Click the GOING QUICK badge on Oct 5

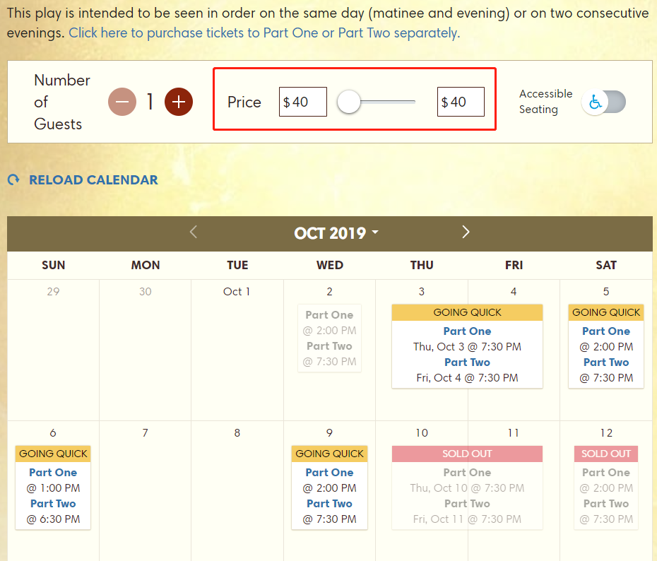point(606,312)
